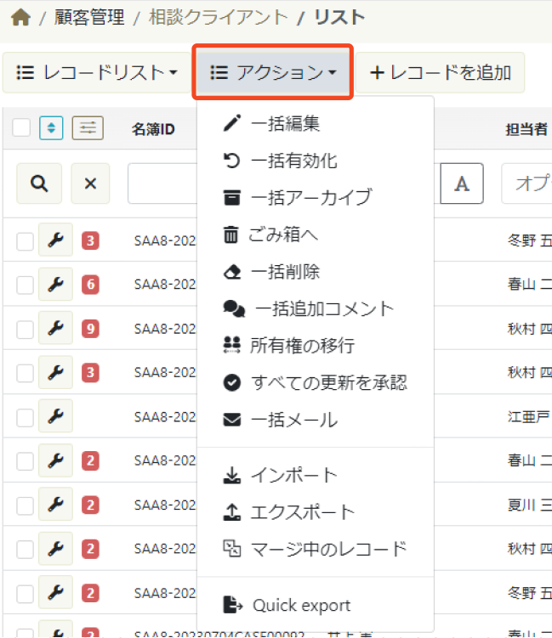Select 一括編集 from the menu
Image resolution: width=552 pixels, height=638 pixels.
coord(285,124)
